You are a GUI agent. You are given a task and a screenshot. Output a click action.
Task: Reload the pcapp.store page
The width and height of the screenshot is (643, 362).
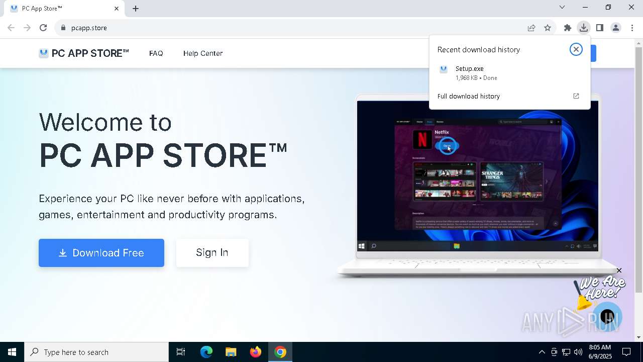pos(43,28)
